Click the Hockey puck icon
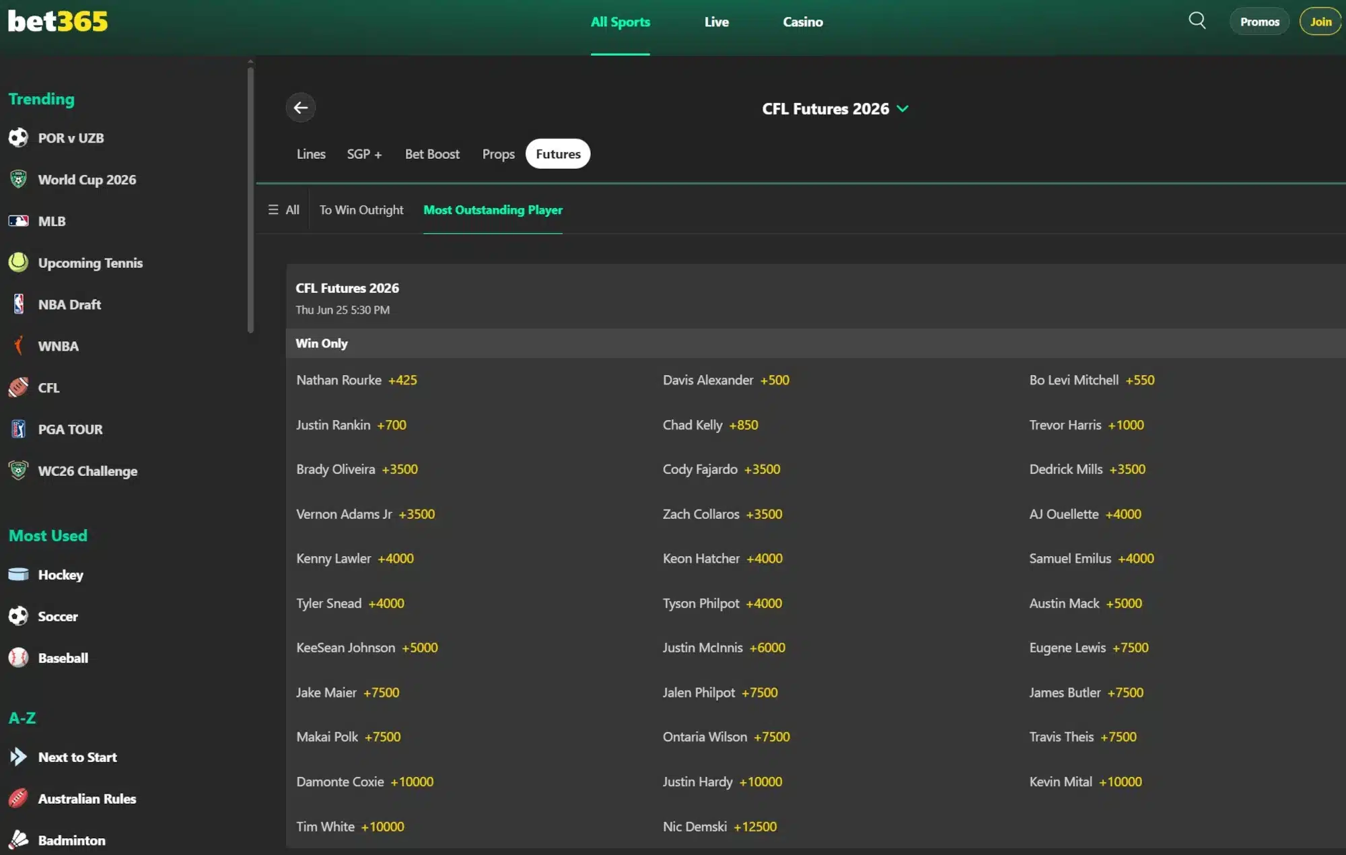Image resolution: width=1346 pixels, height=855 pixels. pos(18,574)
